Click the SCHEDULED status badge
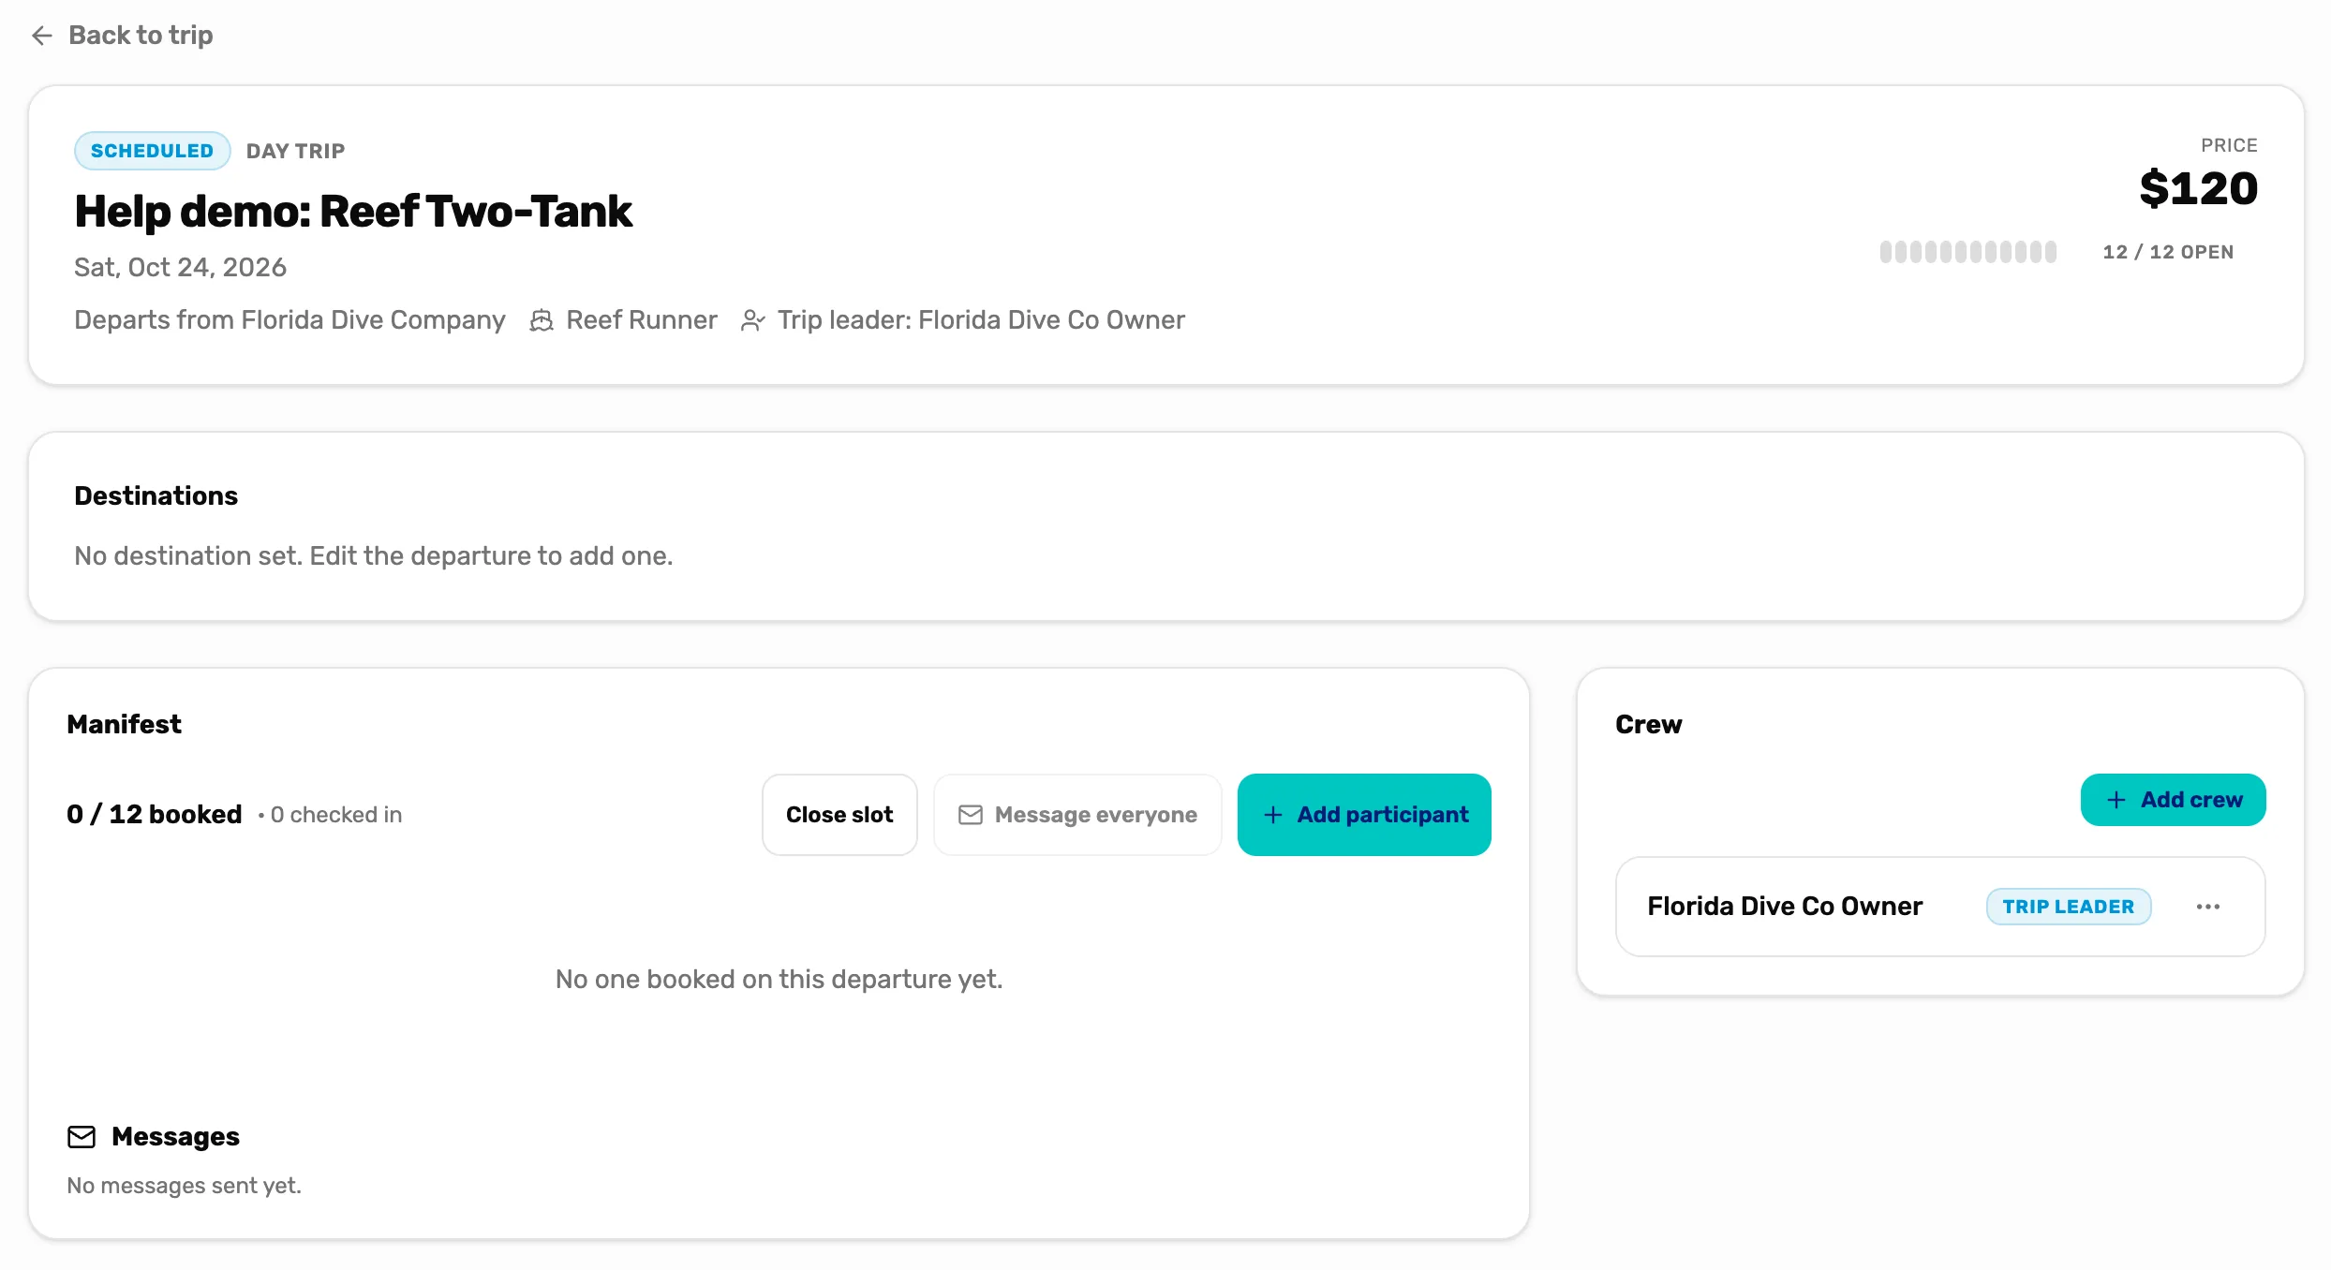The width and height of the screenshot is (2331, 1270). point(152,151)
